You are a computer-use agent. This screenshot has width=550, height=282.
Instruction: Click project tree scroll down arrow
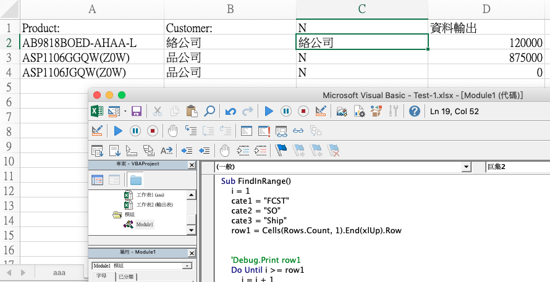[191, 230]
